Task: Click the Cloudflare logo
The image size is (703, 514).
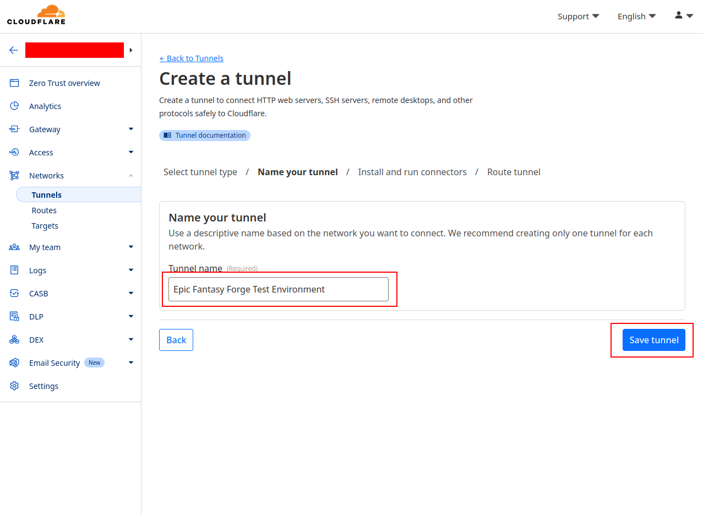Action: coord(36,15)
